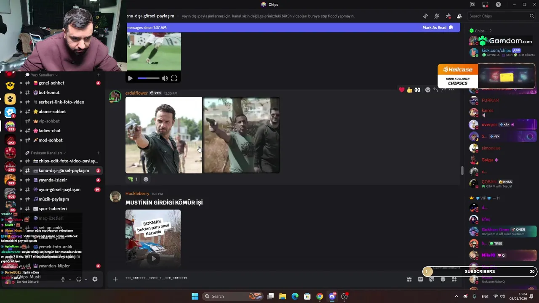
Task: Open microphone input options arrow
Action: tap(70, 279)
